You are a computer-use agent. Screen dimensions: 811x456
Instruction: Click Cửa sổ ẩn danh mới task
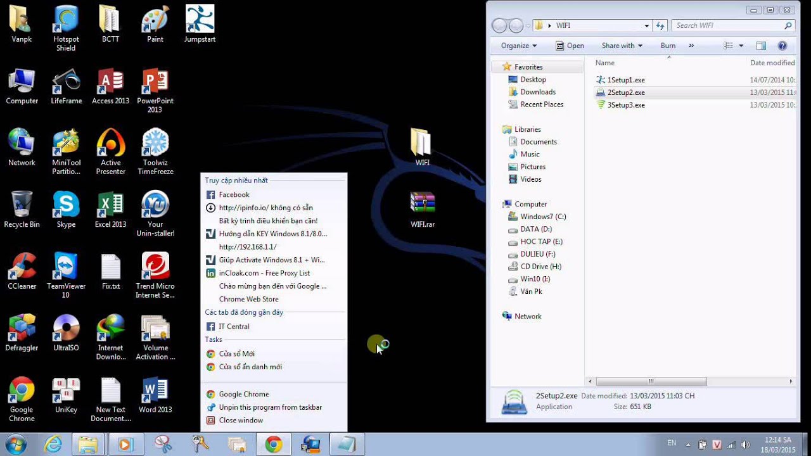click(274, 367)
